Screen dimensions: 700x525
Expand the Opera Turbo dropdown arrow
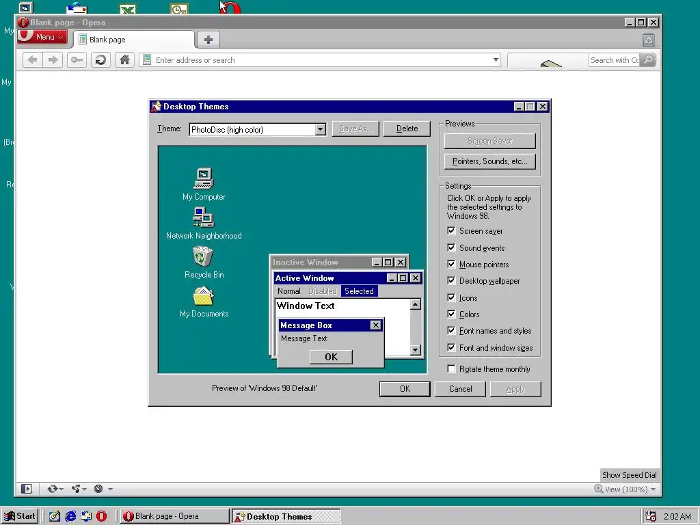[110, 489]
